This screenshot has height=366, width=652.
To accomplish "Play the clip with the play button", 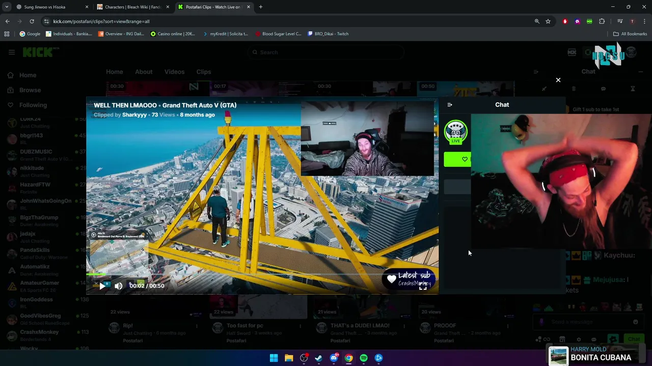I will 102,286.
